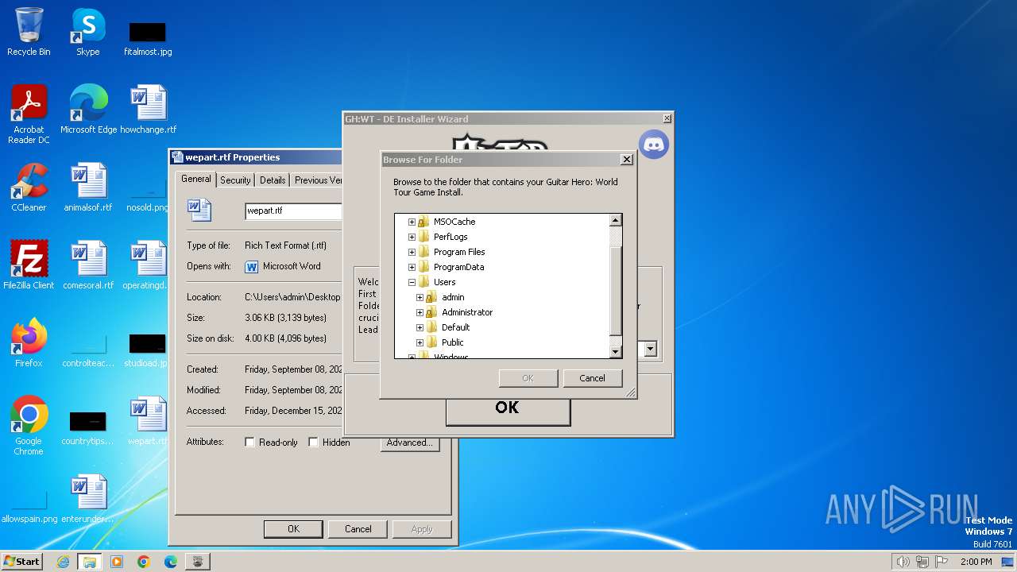
Task: Enable the Hidden attribute checkbox
Action: pos(313,443)
